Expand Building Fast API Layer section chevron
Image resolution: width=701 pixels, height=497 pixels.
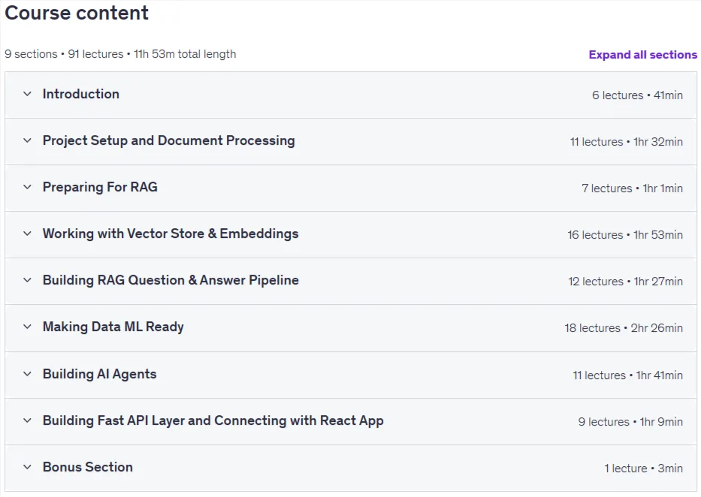[x=27, y=420]
